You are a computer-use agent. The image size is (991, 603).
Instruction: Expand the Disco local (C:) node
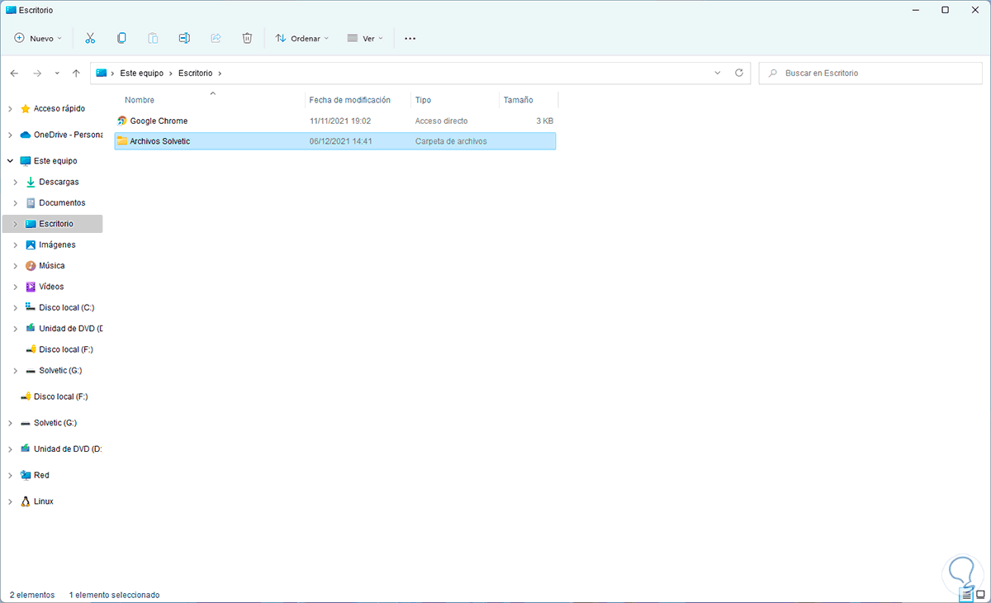pyautogui.click(x=16, y=307)
